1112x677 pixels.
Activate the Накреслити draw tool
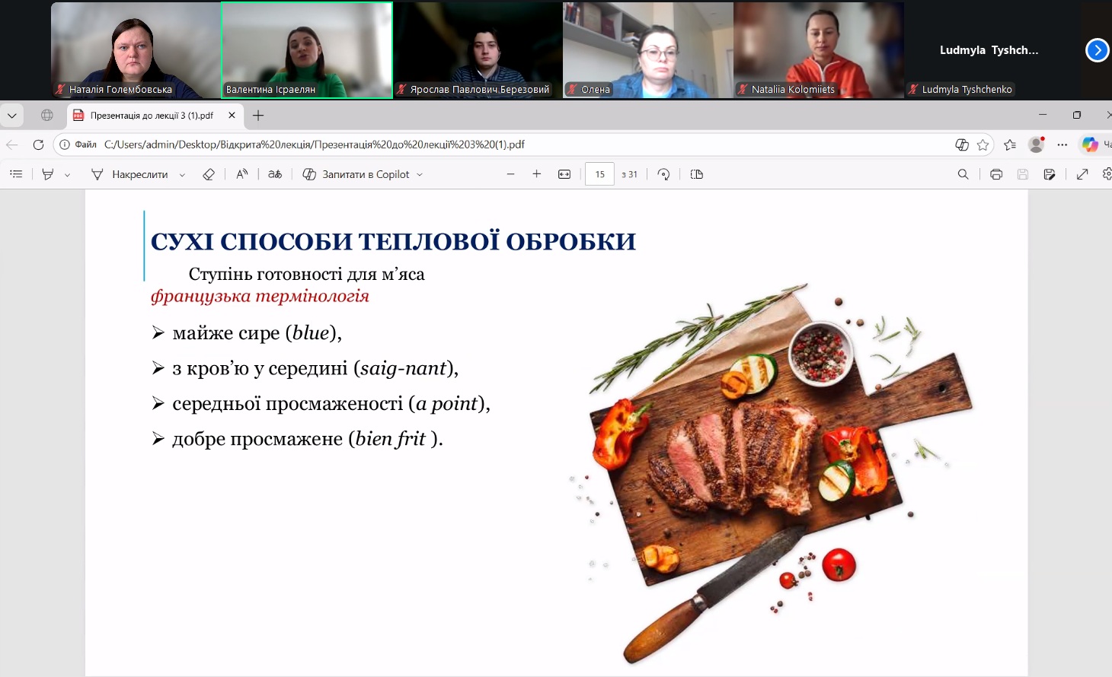129,174
